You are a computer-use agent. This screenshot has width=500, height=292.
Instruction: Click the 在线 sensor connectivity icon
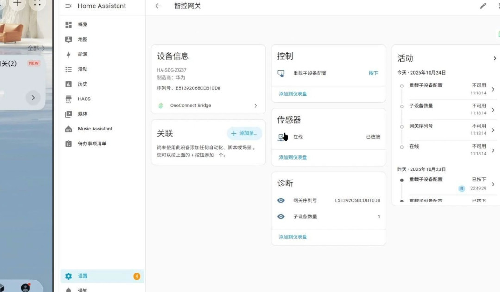(281, 137)
